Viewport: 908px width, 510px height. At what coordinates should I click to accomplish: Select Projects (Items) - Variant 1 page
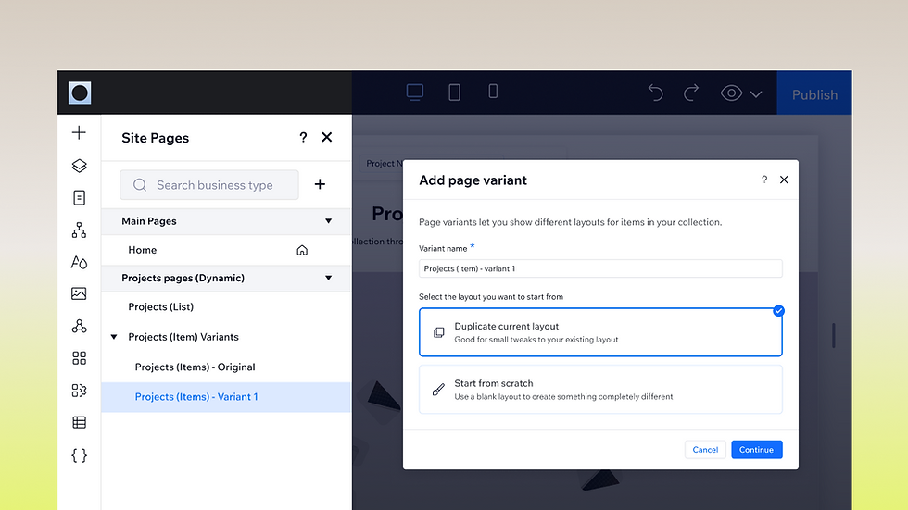point(226,397)
